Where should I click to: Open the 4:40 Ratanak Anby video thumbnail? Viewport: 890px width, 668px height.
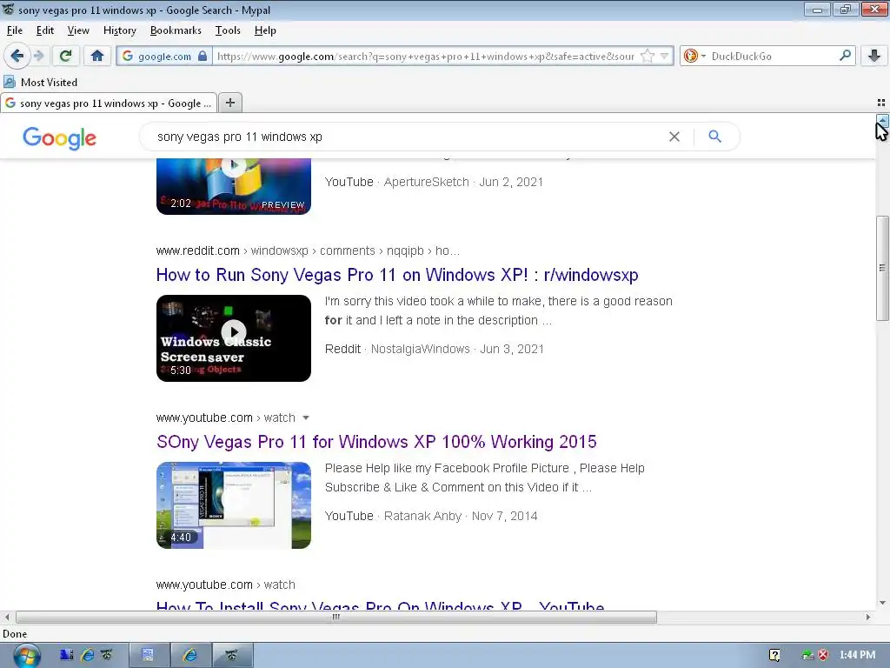pyautogui.click(x=233, y=505)
